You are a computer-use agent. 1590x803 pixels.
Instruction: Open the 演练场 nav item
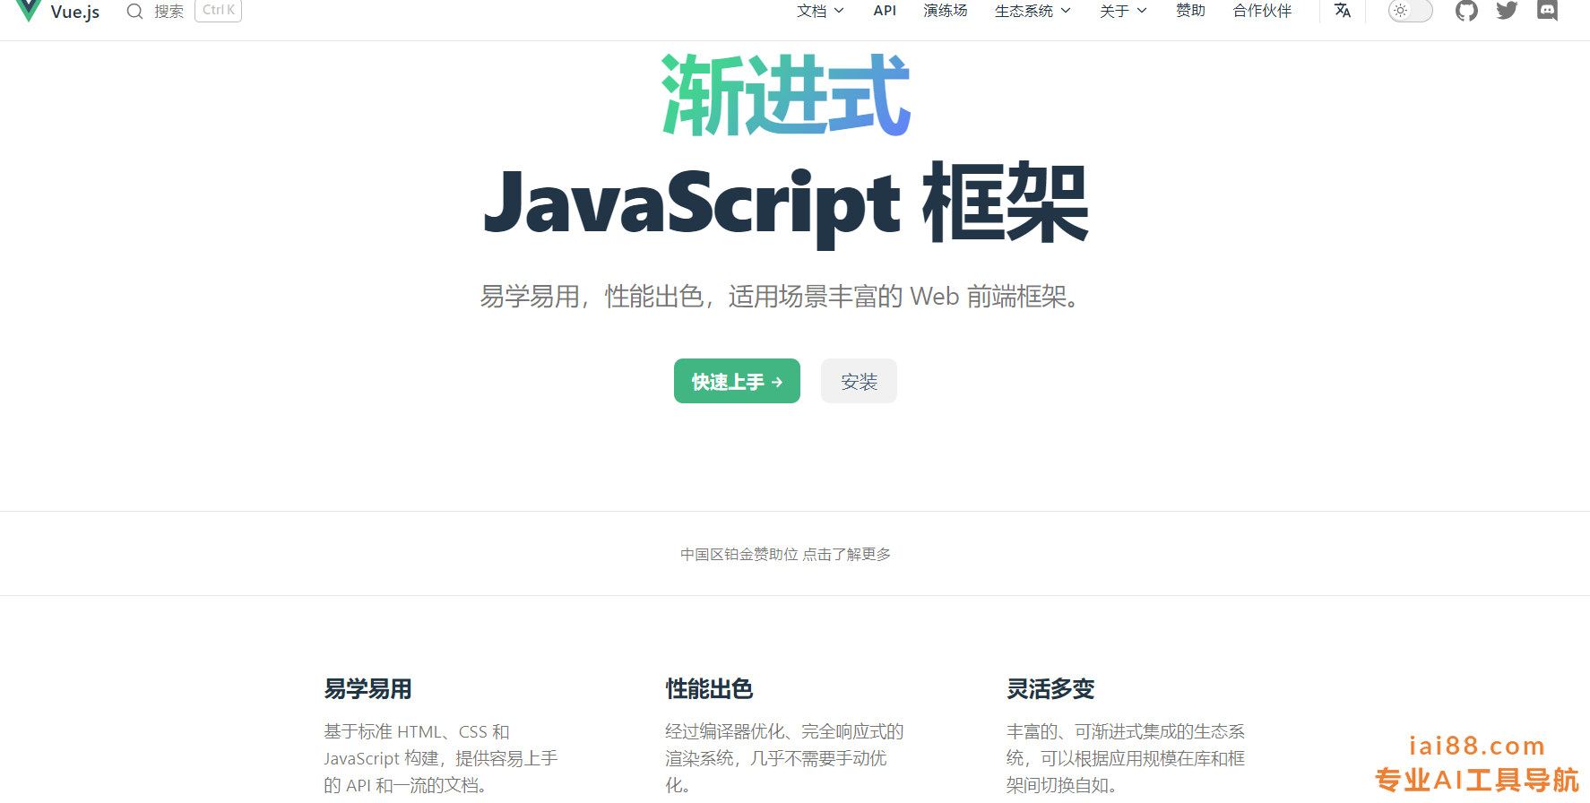point(946,11)
